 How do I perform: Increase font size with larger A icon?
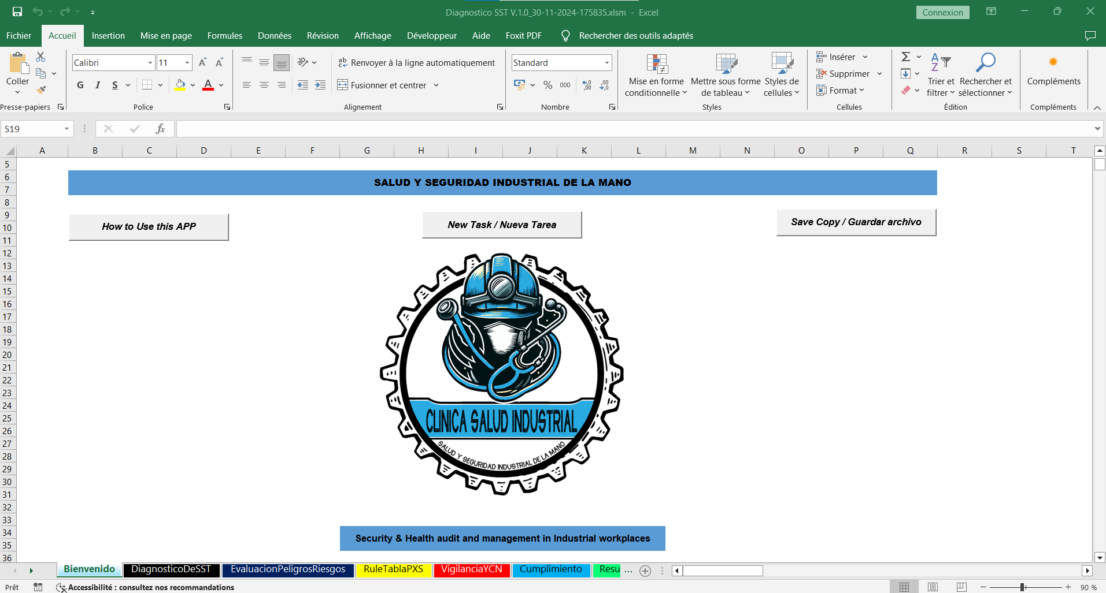(202, 62)
